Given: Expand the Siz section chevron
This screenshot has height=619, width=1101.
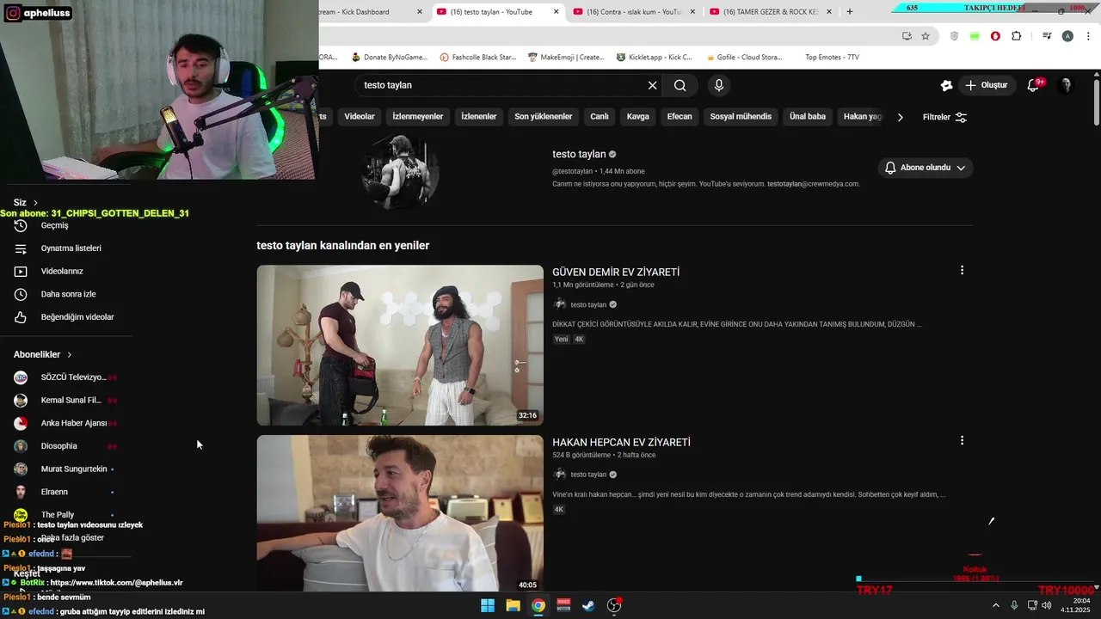Looking at the screenshot, I should [35, 203].
